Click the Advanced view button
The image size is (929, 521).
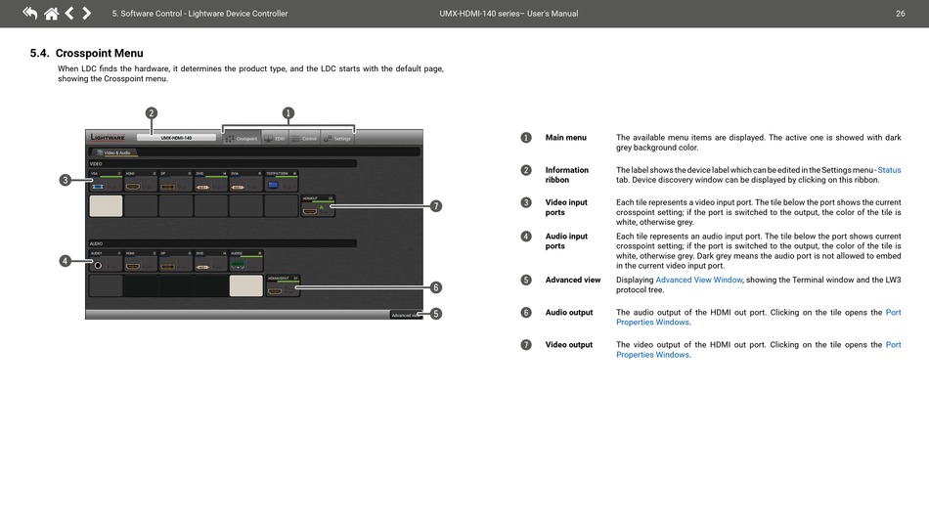pyautogui.click(x=403, y=315)
